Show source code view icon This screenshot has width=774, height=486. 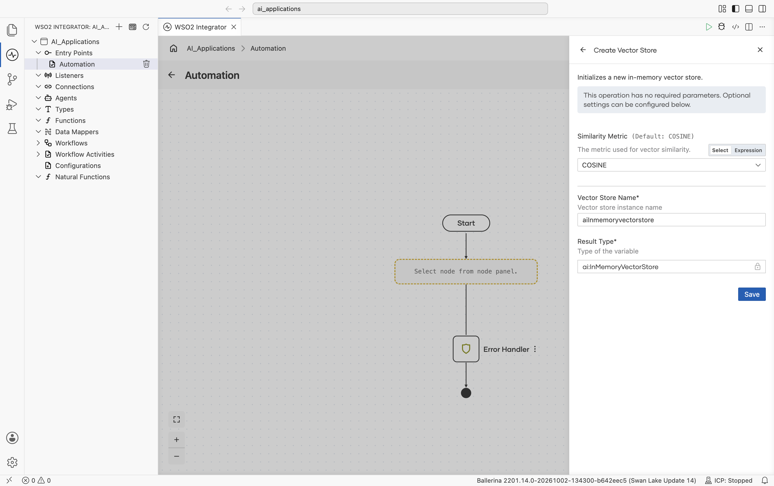coord(735,27)
